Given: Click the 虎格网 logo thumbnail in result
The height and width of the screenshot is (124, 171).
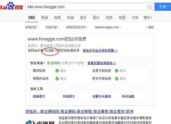Looking at the screenshot, I should (40, 122).
